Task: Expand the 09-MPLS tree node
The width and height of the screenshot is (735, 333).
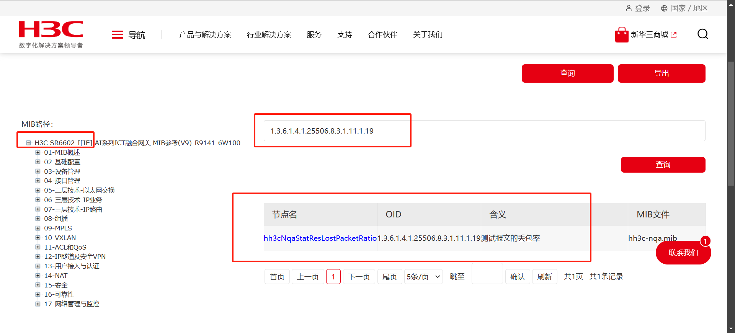Action: pyautogui.click(x=38, y=228)
